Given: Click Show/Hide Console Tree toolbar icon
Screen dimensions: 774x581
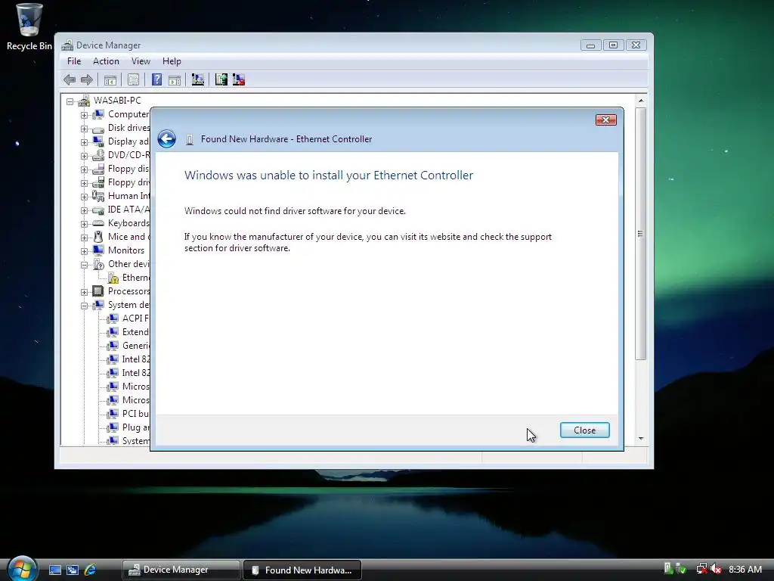Looking at the screenshot, I should click(x=110, y=79).
